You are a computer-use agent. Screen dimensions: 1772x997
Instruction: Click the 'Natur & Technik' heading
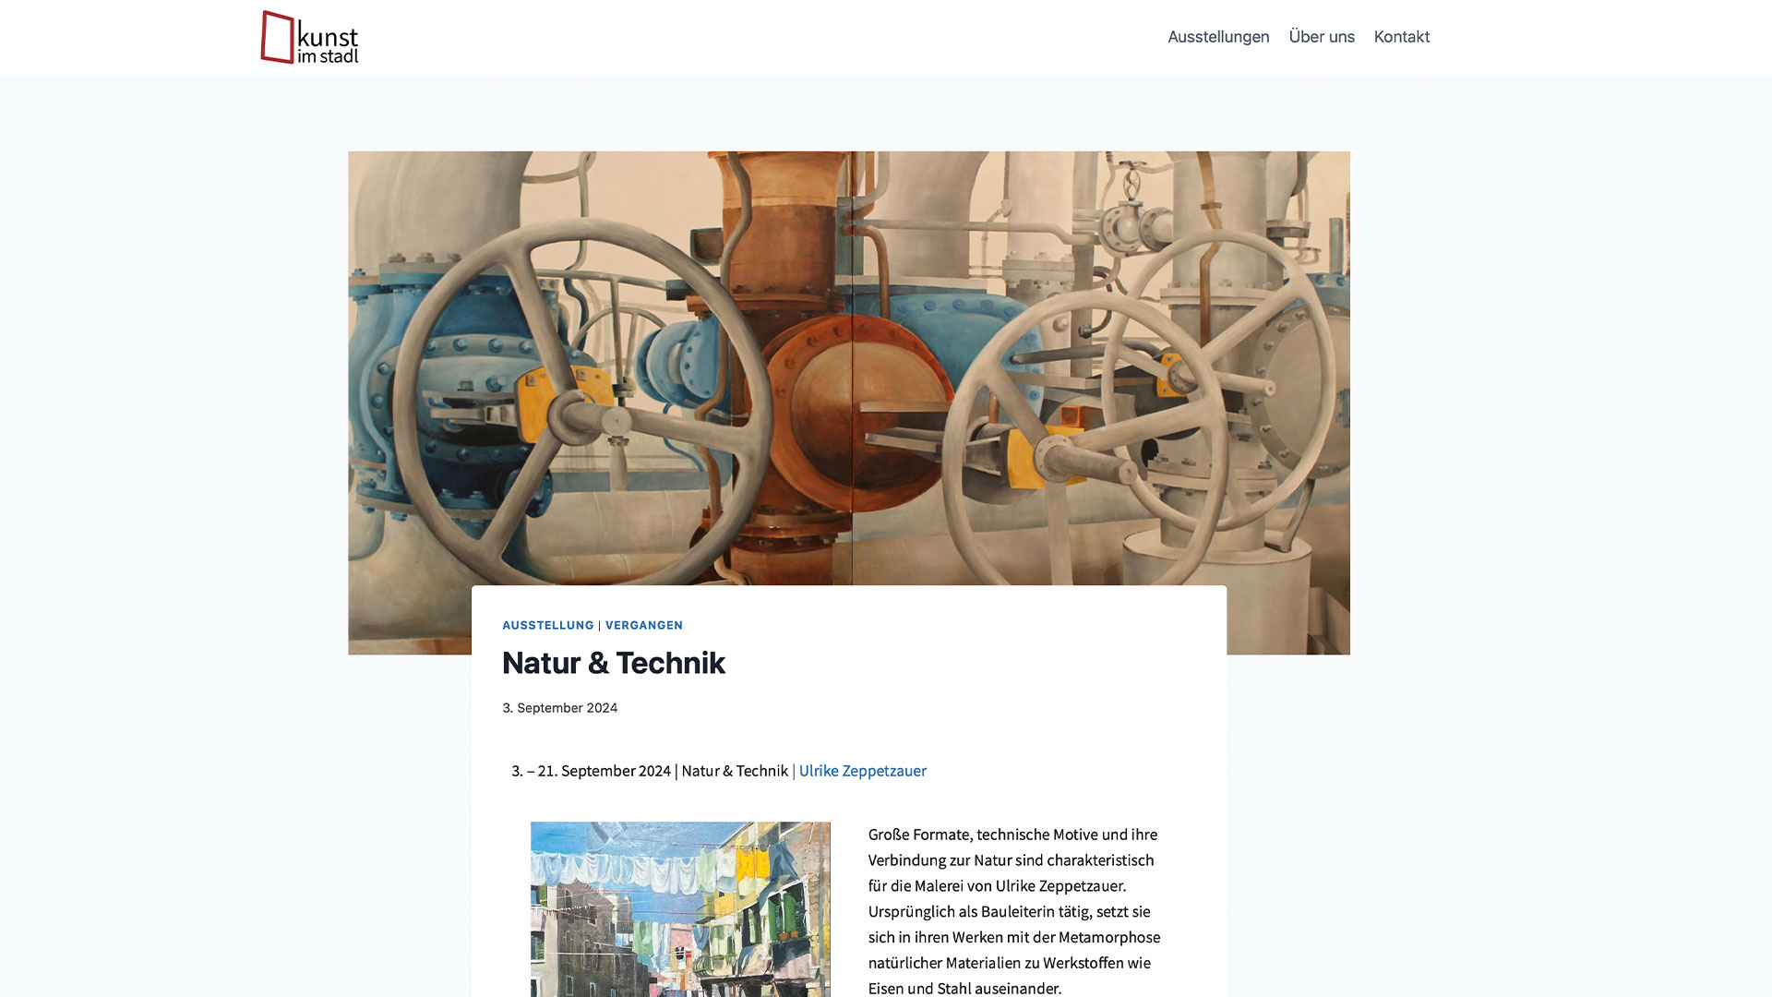pos(613,663)
